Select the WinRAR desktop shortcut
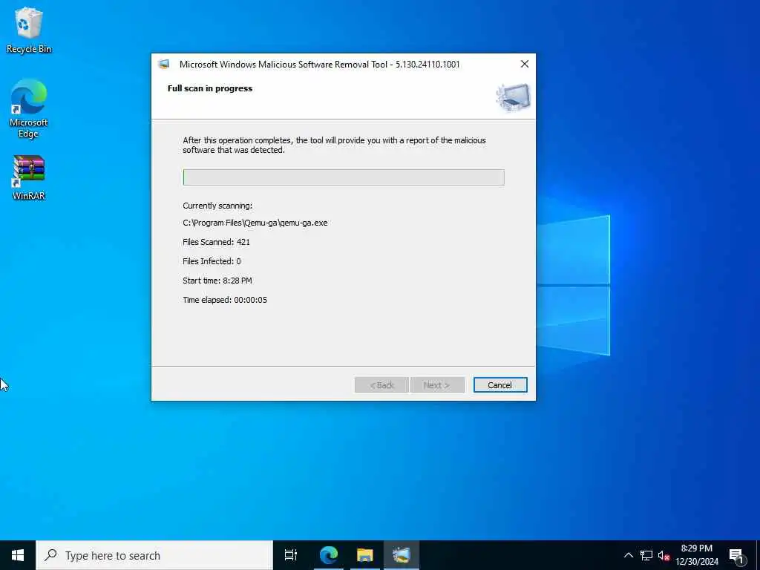This screenshot has width=760, height=570. (29, 177)
